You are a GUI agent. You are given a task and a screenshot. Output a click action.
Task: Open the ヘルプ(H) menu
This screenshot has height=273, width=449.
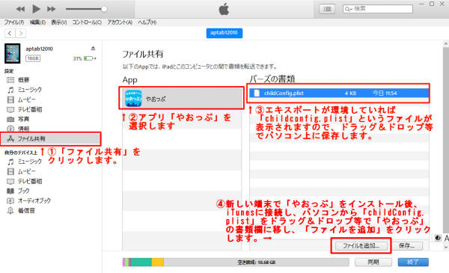pos(147,22)
